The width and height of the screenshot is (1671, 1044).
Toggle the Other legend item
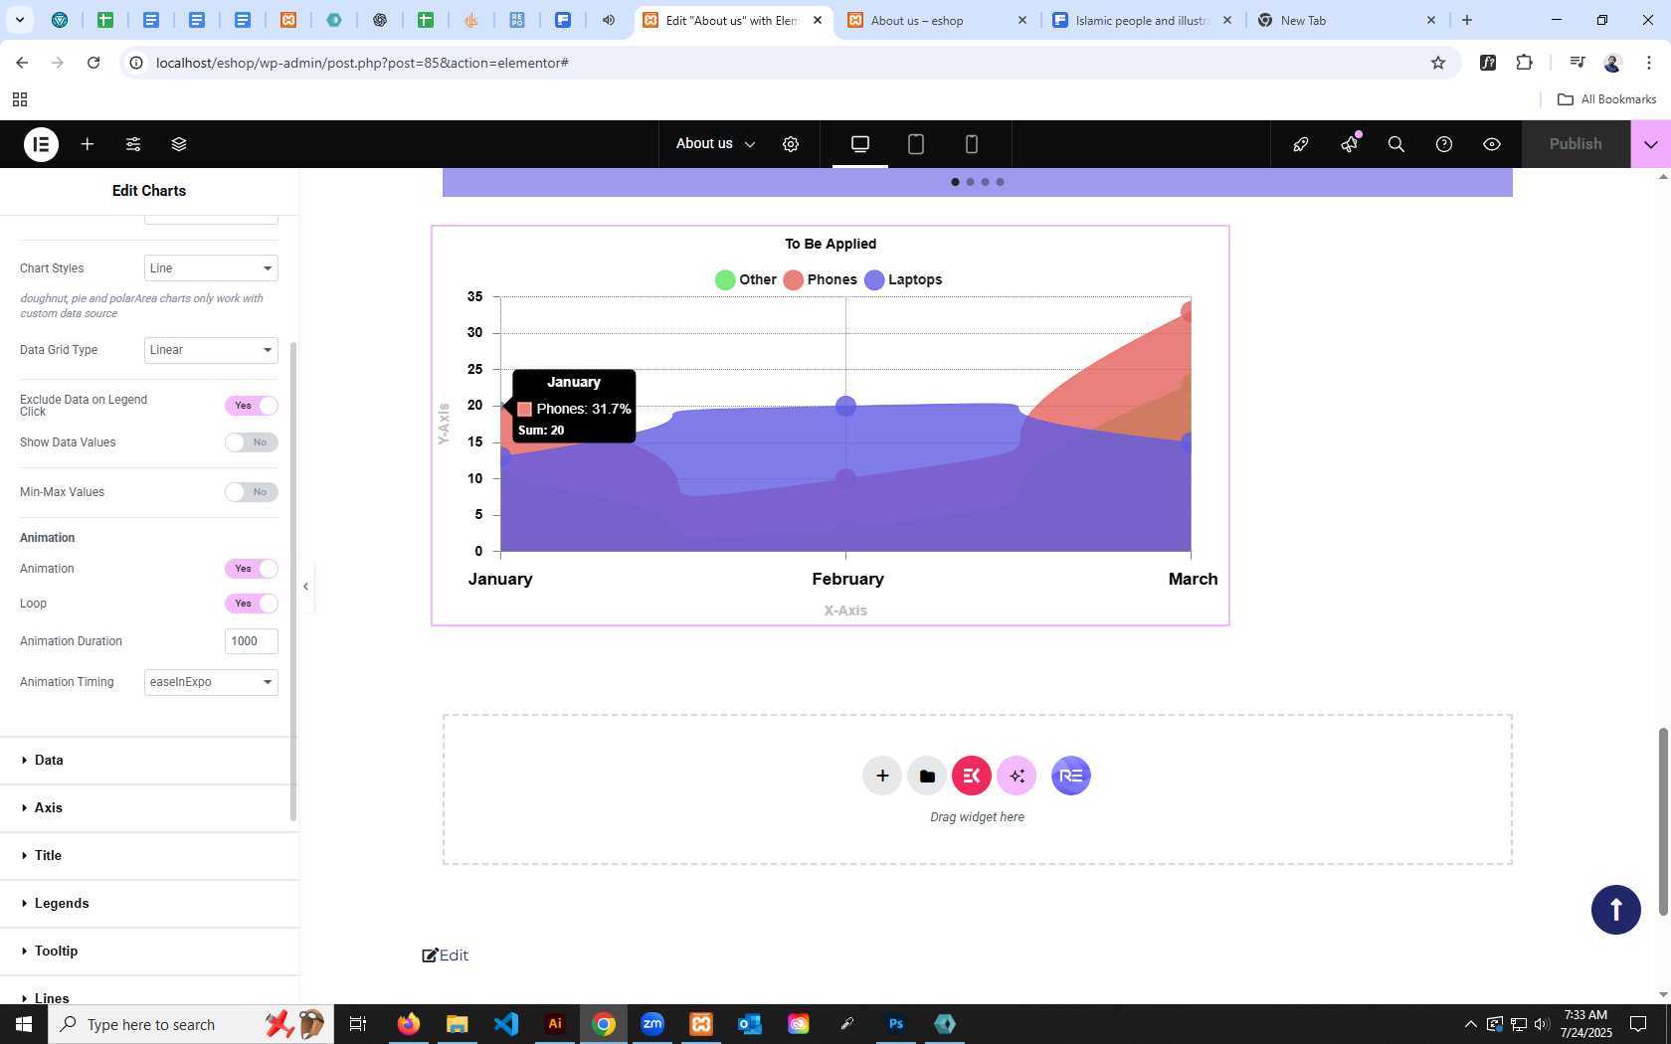coord(746,279)
